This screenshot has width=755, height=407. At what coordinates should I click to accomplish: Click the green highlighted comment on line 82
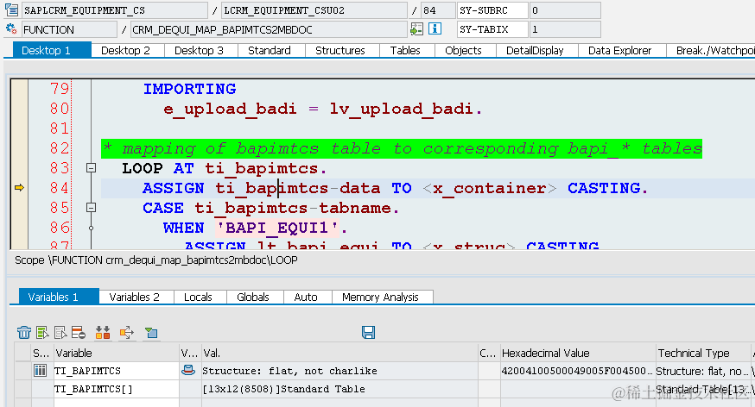pos(402,148)
